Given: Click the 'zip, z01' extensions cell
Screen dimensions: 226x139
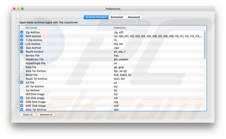Looking at the screenshot, I should click(x=119, y=32).
